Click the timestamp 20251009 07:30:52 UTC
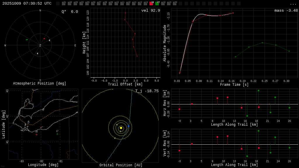The height and width of the screenshot is (168, 299). 27,3
